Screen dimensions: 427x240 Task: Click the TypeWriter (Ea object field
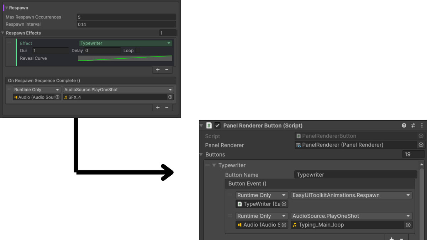coord(258,204)
